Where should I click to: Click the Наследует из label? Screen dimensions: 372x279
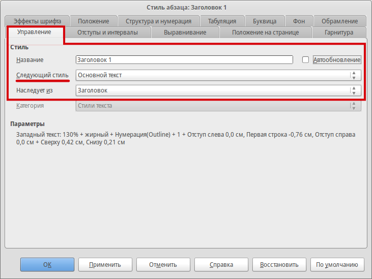(35, 90)
